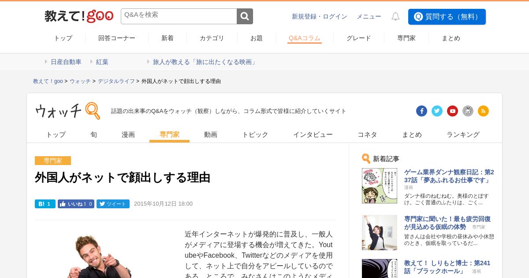The width and height of the screenshot is (529, 278).
Task: Switch to 漫画 tab
Action: coord(128,135)
